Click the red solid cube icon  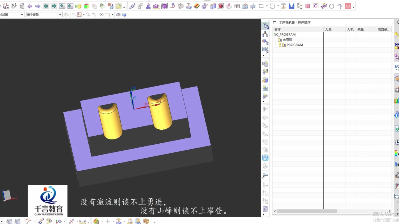[x=221, y=6]
